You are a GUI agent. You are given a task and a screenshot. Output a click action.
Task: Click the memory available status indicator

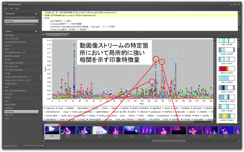pos(34,146)
